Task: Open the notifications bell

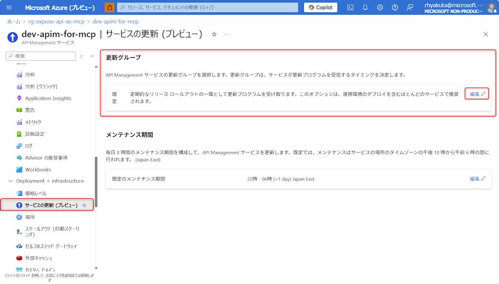Action: click(365, 7)
